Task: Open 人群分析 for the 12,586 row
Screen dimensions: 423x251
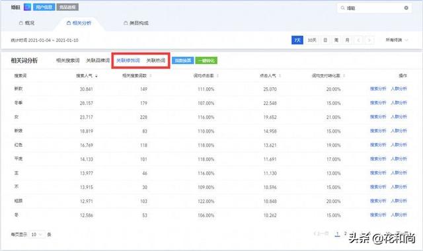Action: click(399, 215)
